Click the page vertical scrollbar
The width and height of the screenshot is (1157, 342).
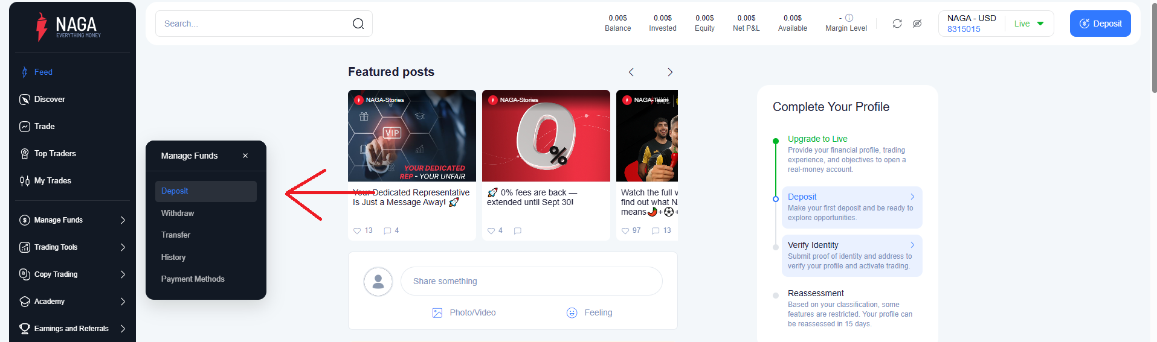1154,48
